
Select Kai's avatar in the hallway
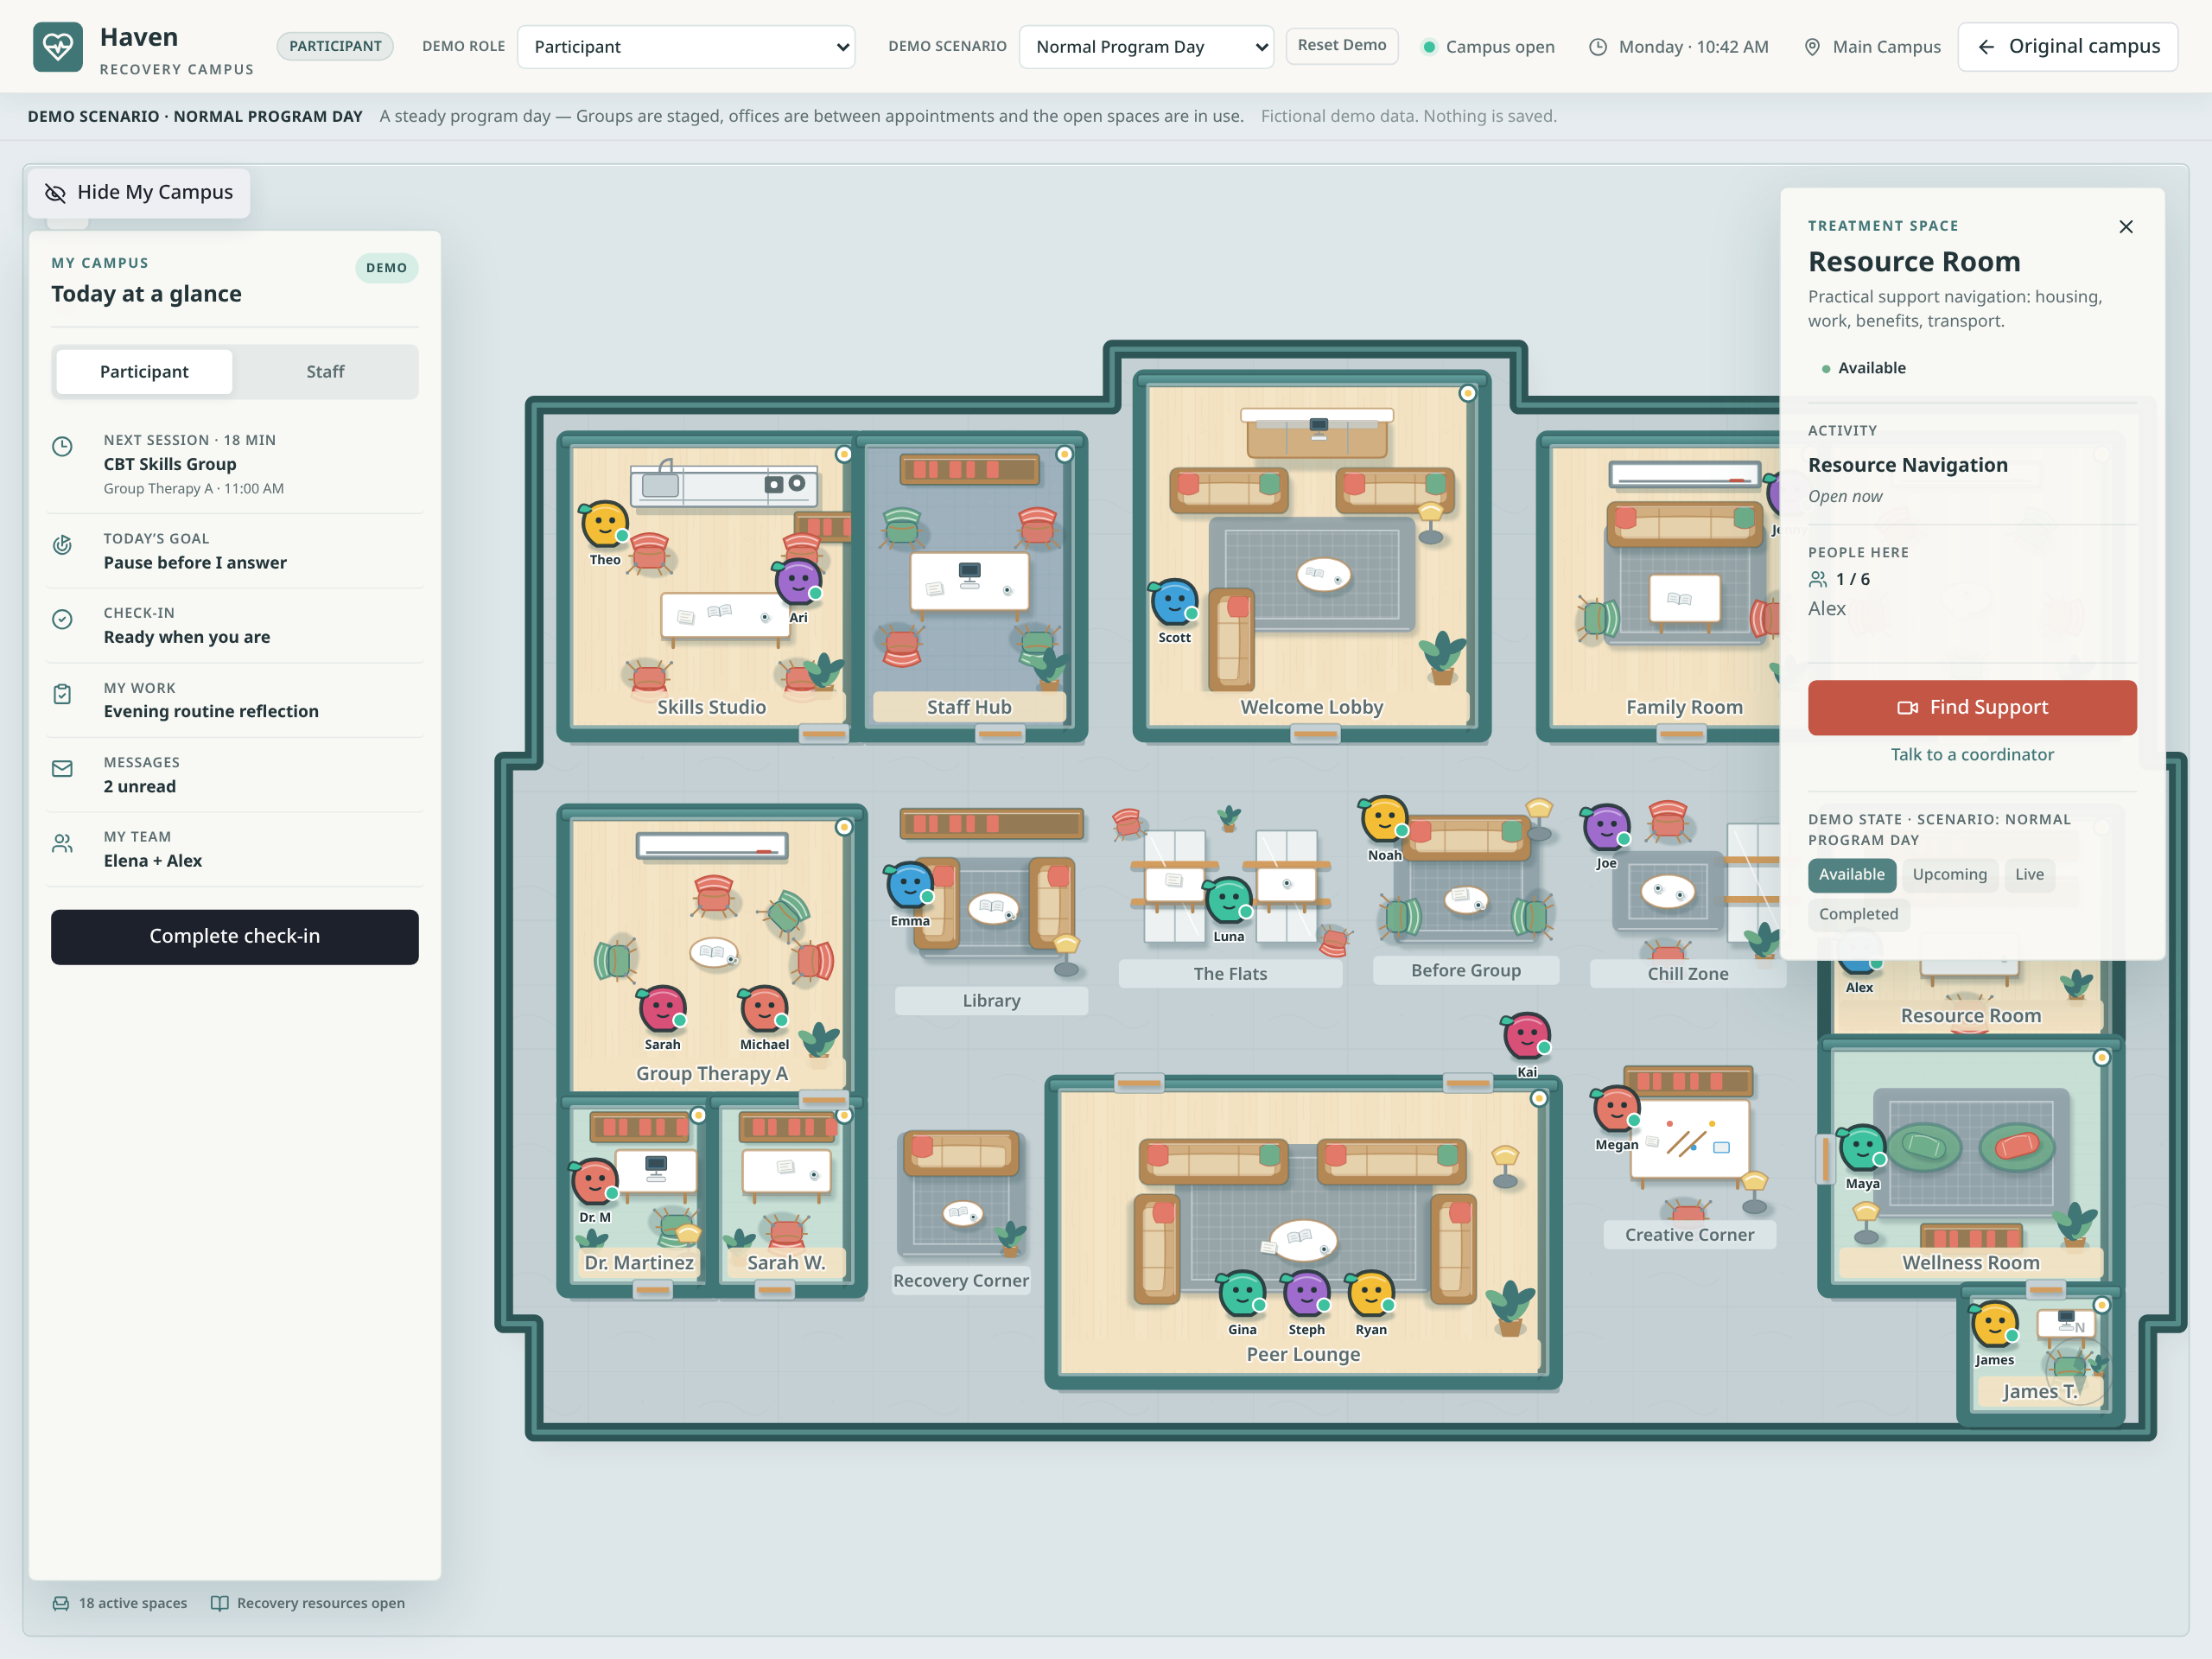pyautogui.click(x=1526, y=1037)
